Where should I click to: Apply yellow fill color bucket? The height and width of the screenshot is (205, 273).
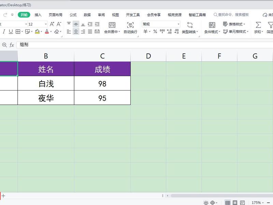[x=37, y=31]
